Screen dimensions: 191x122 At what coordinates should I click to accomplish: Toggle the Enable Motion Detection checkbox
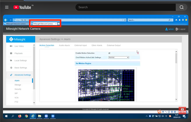pyautogui.click(x=109, y=53)
